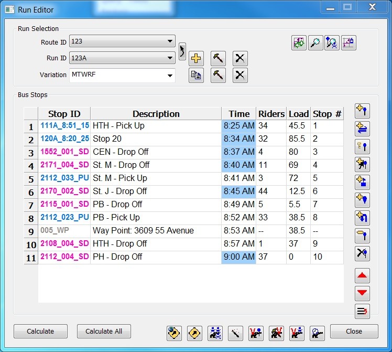Select stop ID 2112_004_SD

click(65, 257)
